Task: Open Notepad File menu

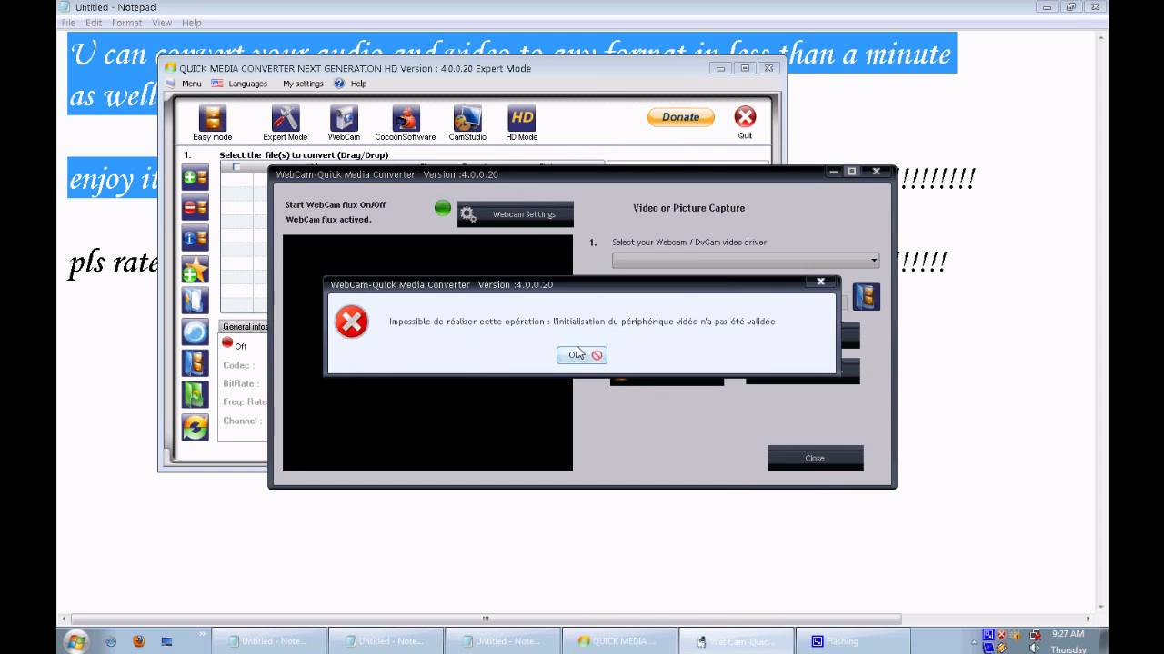Action: (x=68, y=23)
